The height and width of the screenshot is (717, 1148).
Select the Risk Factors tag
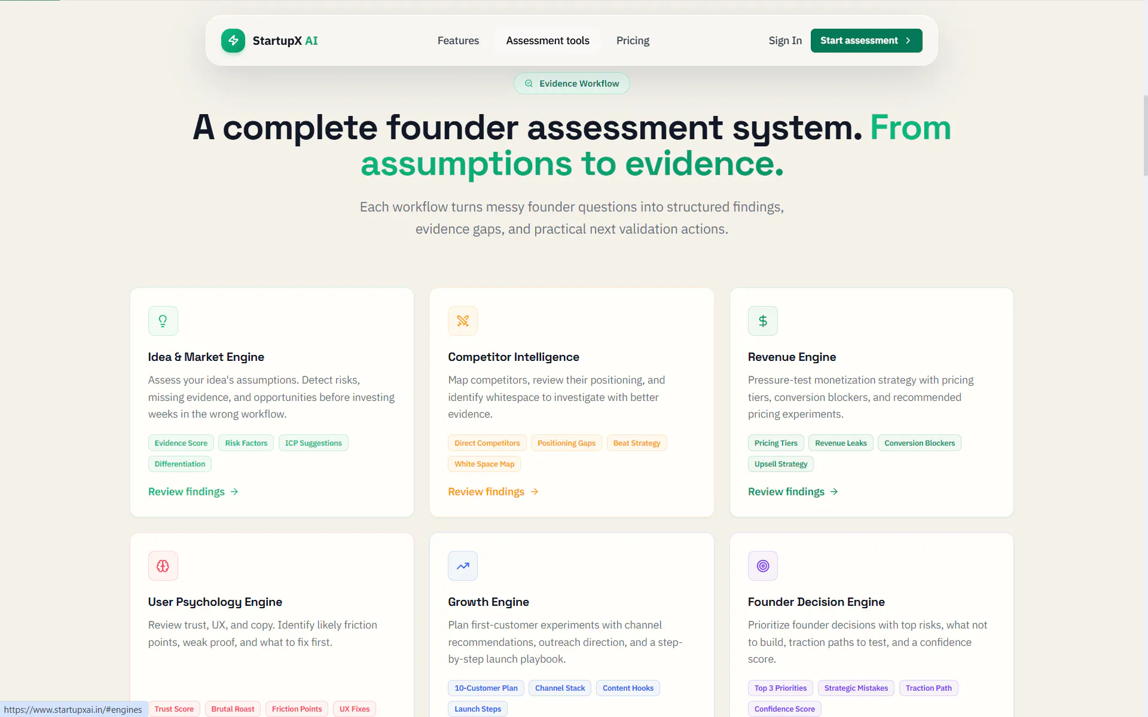(246, 443)
